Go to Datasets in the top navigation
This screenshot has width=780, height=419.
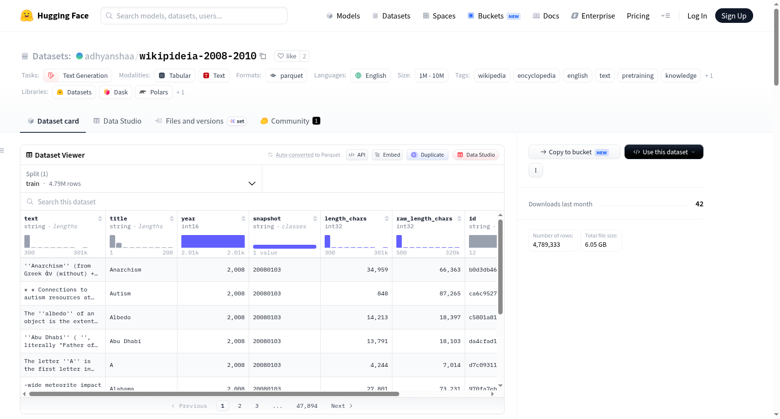[x=391, y=16]
